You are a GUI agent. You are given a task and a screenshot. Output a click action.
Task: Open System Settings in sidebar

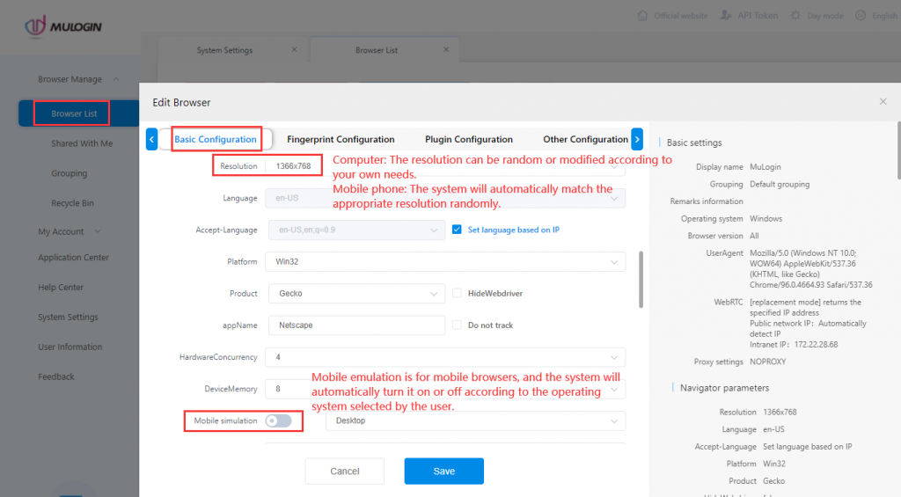[x=68, y=318]
